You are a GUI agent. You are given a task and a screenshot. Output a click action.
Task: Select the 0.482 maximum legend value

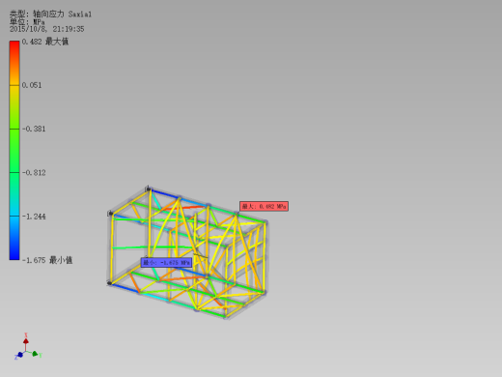click(45, 42)
